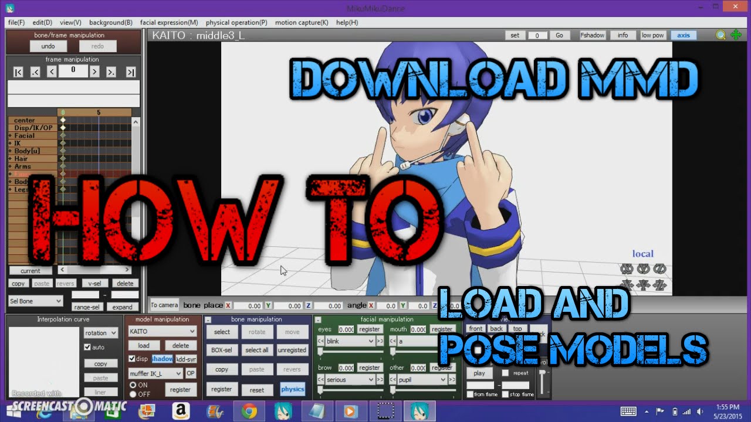
Task: Open the facial expression(M) menu
Action: pos(169,22)
